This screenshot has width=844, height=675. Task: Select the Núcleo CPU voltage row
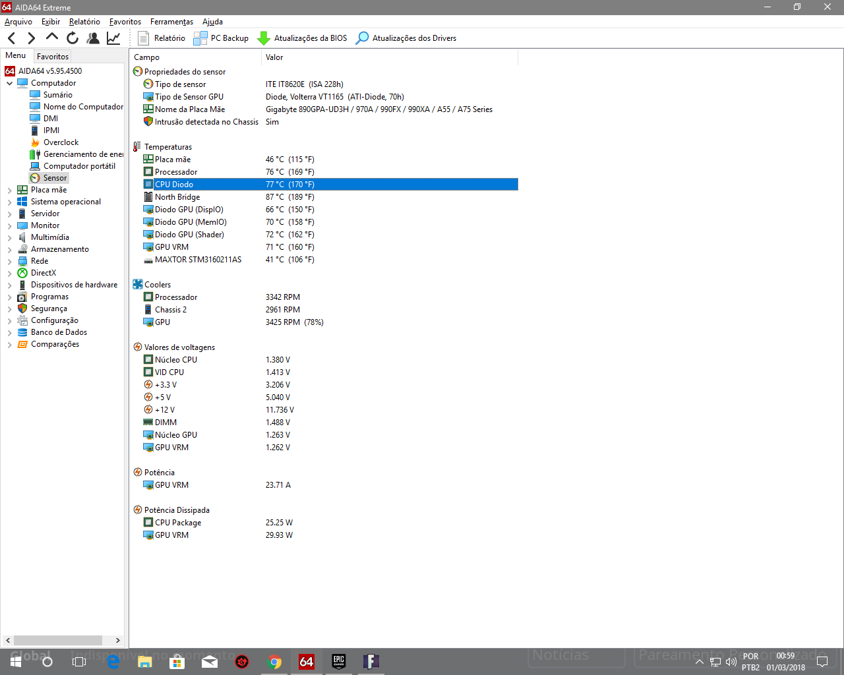[x=330, y=360]
